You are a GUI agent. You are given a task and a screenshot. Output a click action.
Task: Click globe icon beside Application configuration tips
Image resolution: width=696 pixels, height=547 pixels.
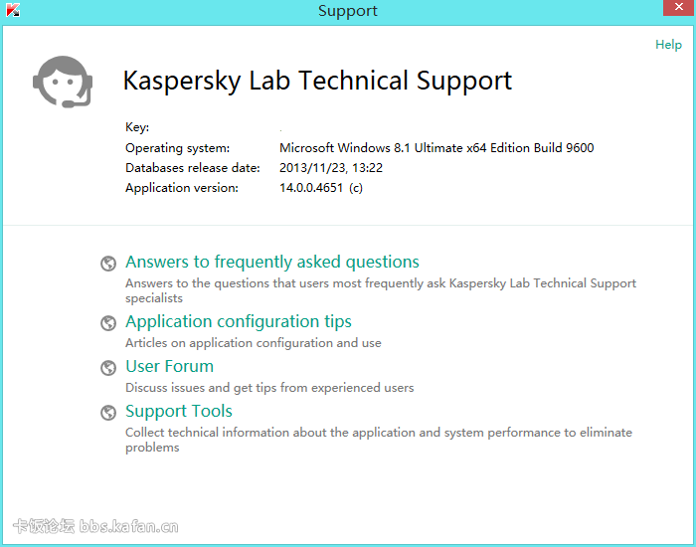(x=108, y=323)
